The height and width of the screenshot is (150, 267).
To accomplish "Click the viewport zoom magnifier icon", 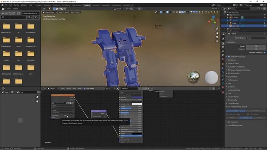I will 217,29.
